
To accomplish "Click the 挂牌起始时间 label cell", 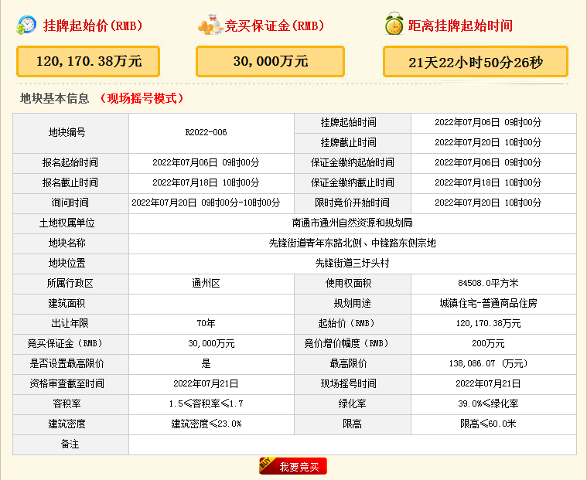I will coord(353,123).
